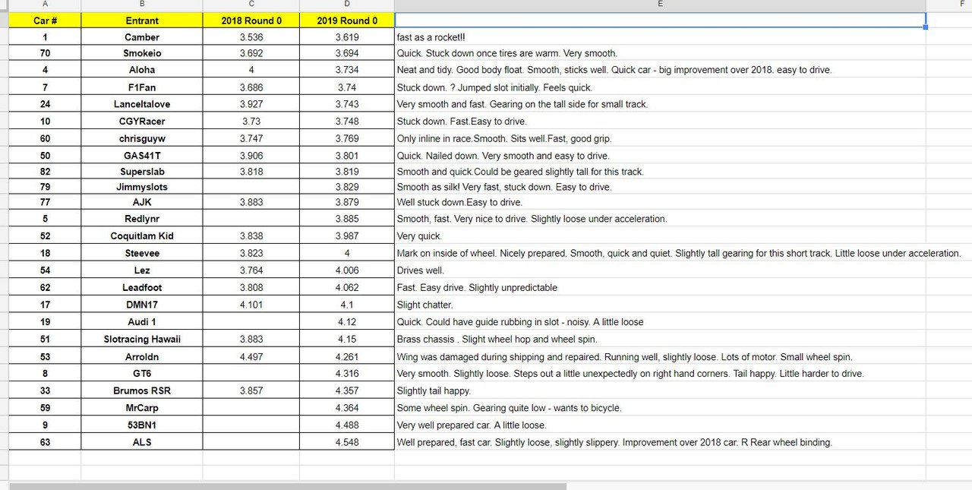Select the entrant cell 'chrisguyw'
The width and height of the screenshot is (972, 490).
click(x=142, y=139)
